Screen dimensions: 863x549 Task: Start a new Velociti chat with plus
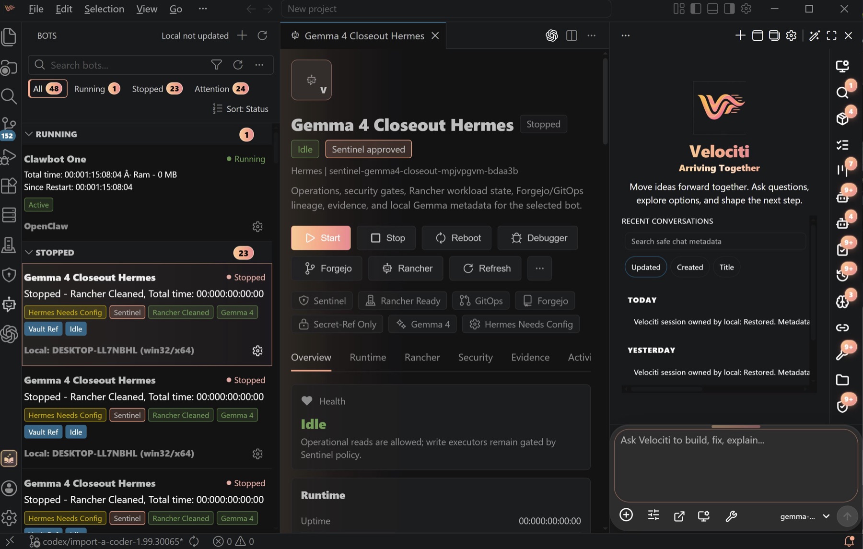pyautogui.click(x=740, y=35)
